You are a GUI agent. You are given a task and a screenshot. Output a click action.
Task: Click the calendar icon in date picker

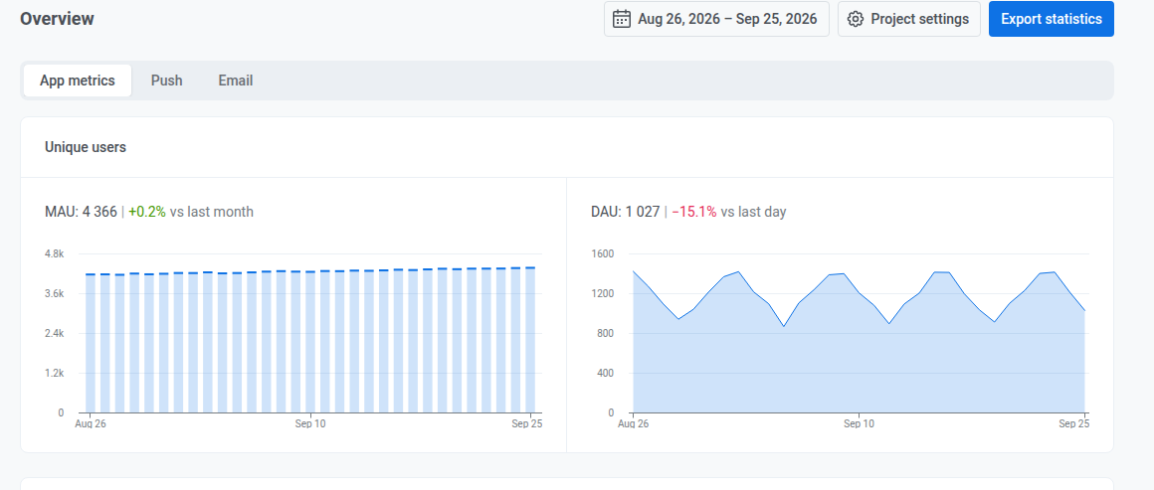pyautogui.click(x=622, y=19)
